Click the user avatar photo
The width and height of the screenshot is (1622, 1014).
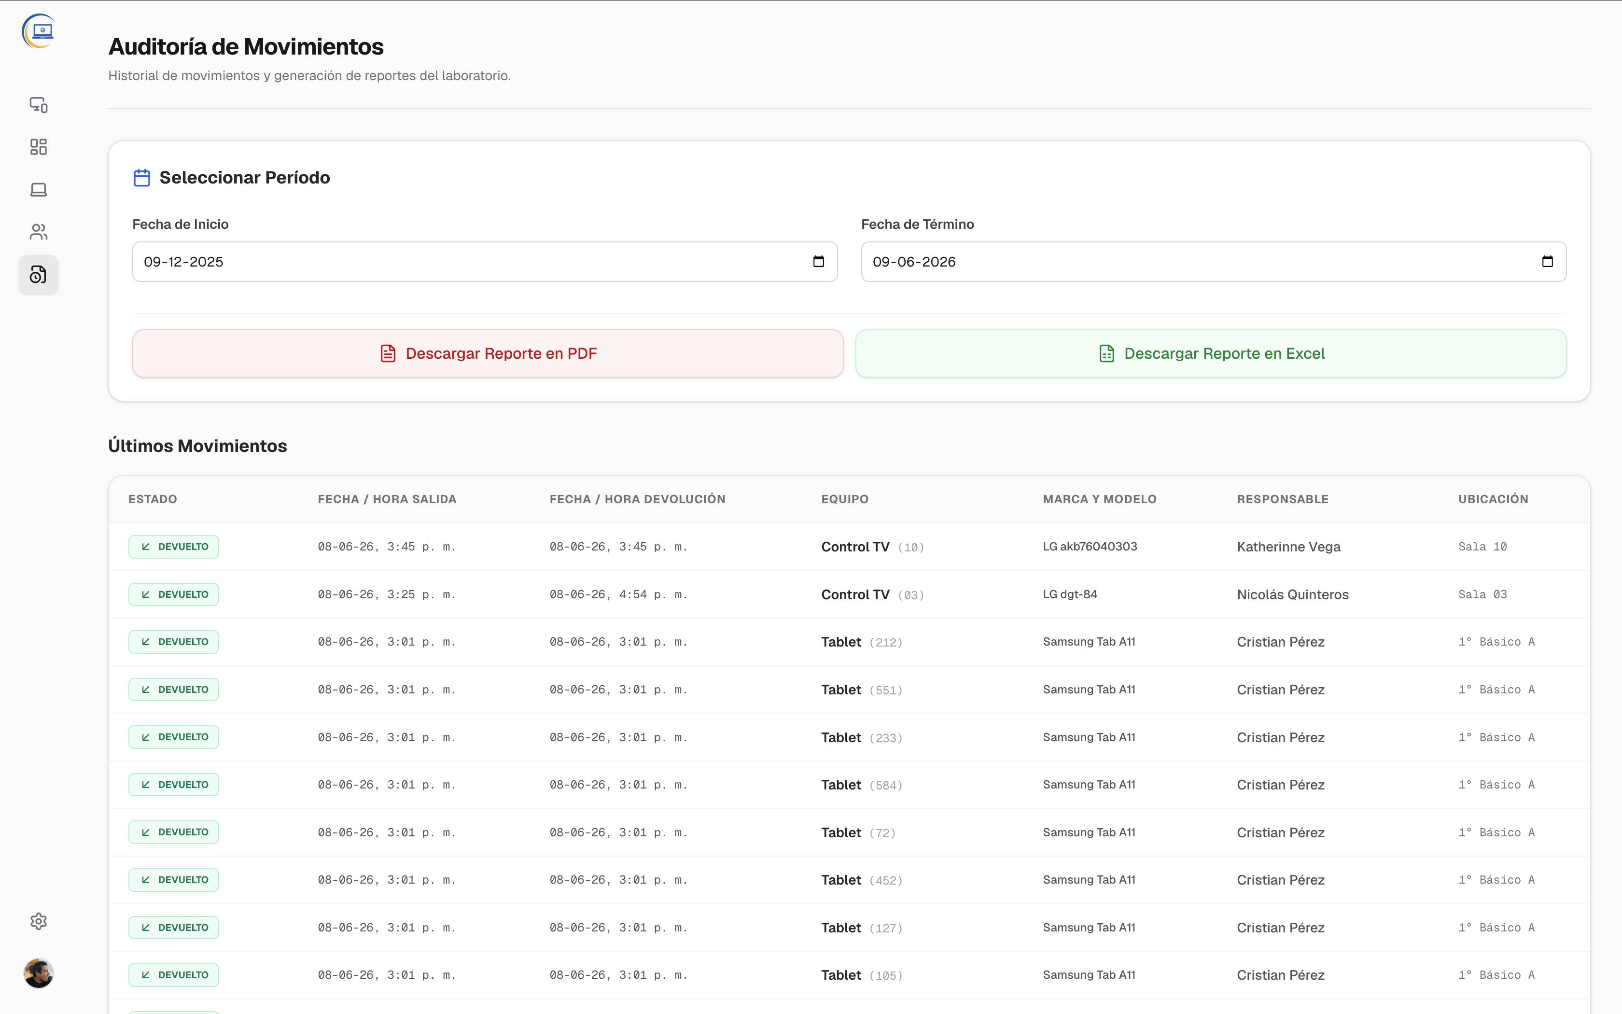tap(38, 973)
